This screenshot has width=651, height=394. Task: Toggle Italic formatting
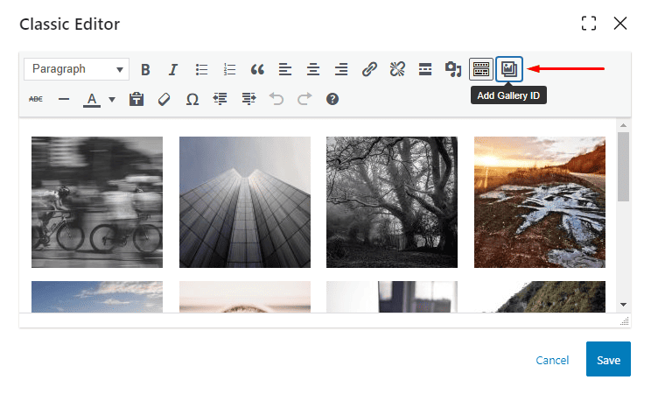click(173, 69)
